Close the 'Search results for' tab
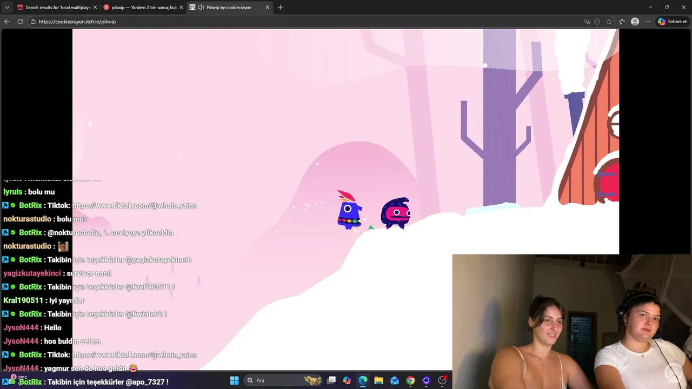 (x=95, y=8)
